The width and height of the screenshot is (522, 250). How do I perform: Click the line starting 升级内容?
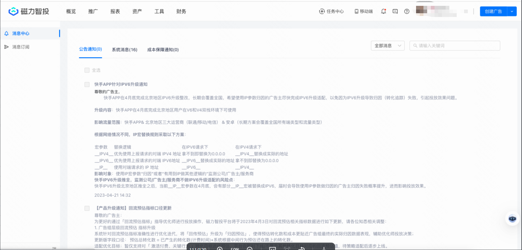tap(165, 110)
